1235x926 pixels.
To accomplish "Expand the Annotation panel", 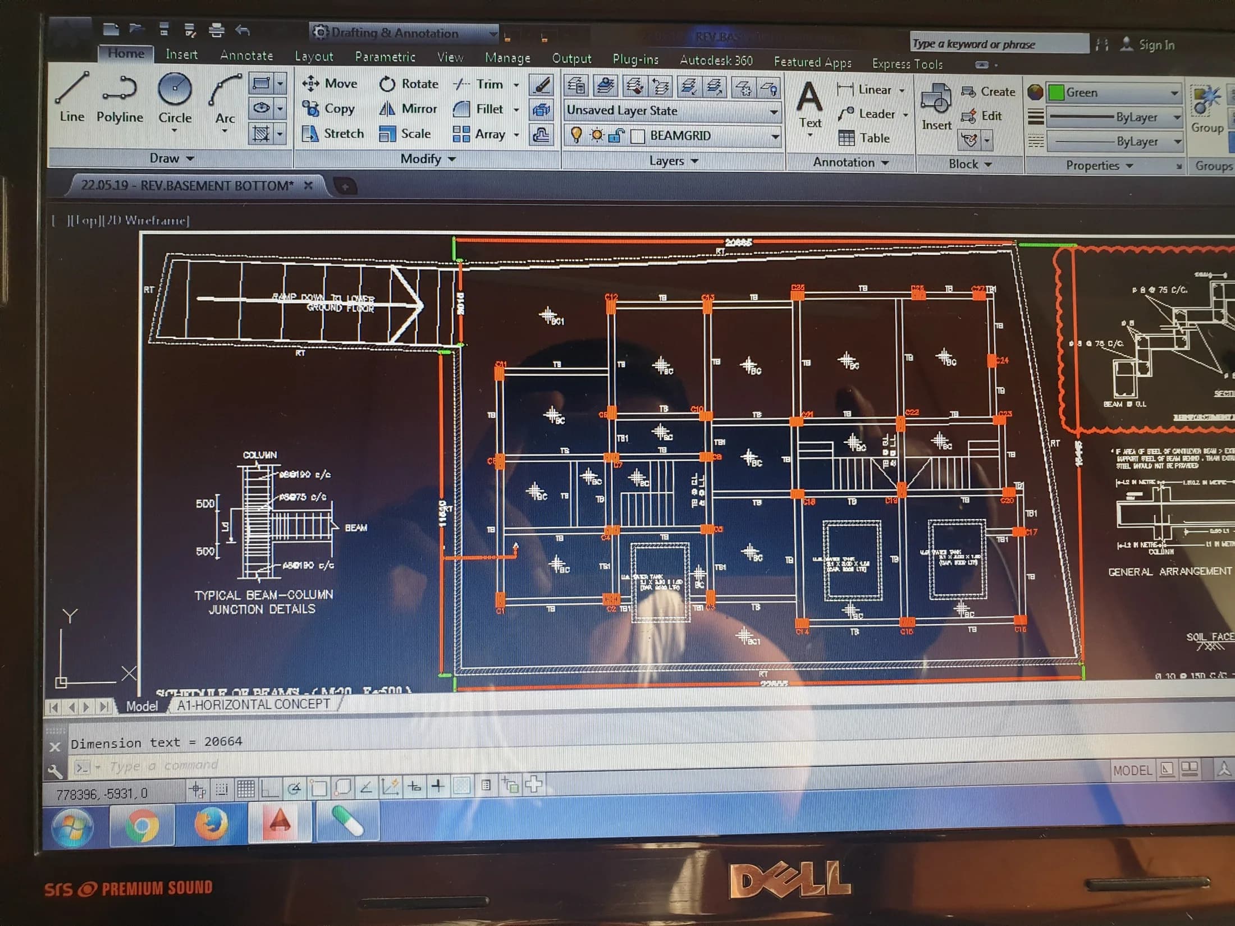I will pos(850,163).
